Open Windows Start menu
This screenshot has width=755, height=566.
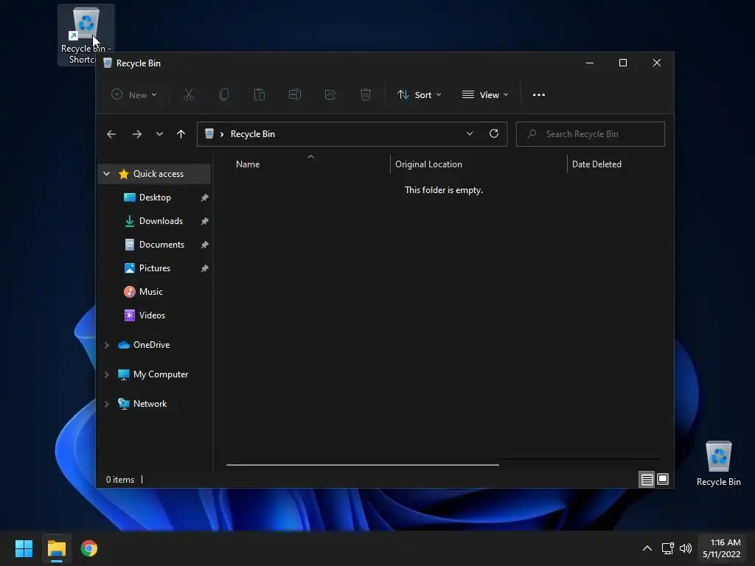(24, 548)
